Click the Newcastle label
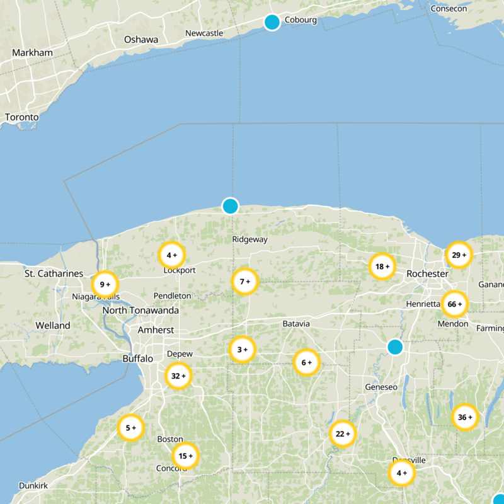Viewport: 504px width, 504px height. [204, 33]
